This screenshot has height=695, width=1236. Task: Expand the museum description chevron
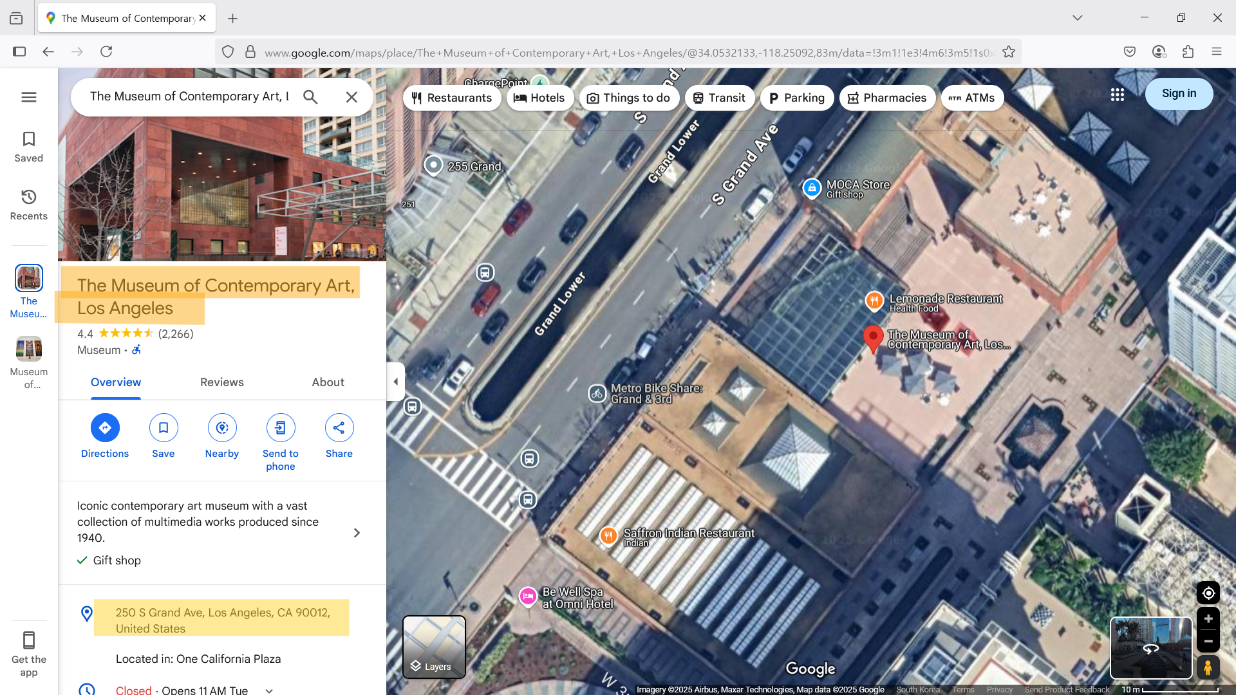click(357, 533)
